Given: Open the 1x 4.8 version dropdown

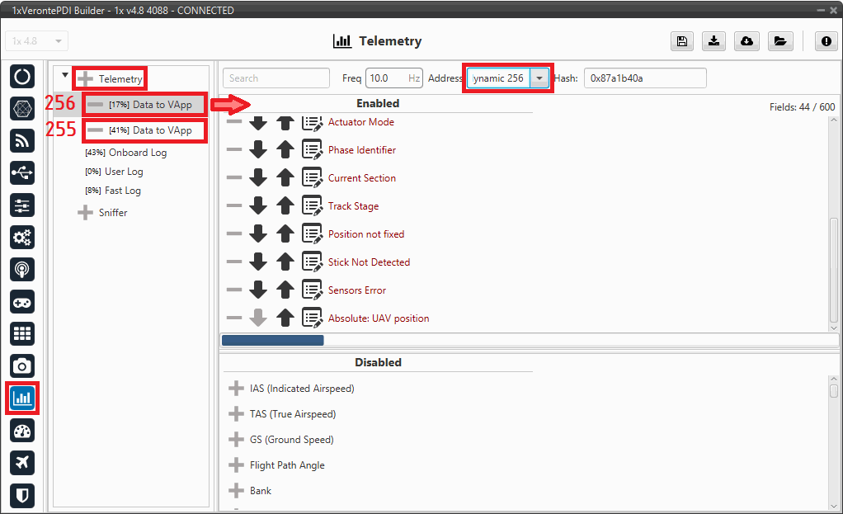Looking at the screenshot, I should (x=36, y=41).
